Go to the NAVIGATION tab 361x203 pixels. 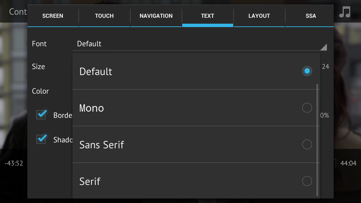click(156, 16)
